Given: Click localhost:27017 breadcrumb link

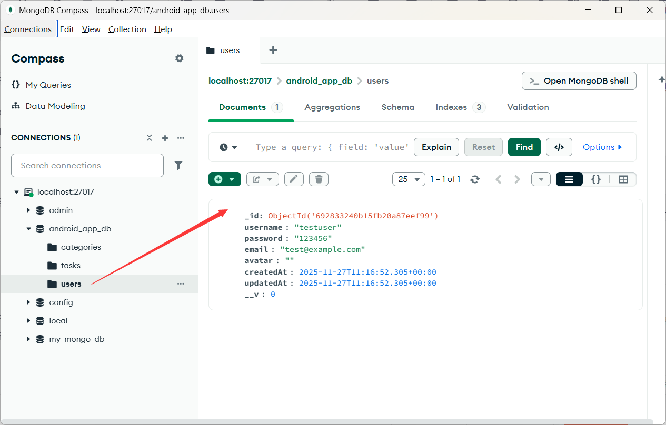Looking at the screenshot, I should click(240, 81).
